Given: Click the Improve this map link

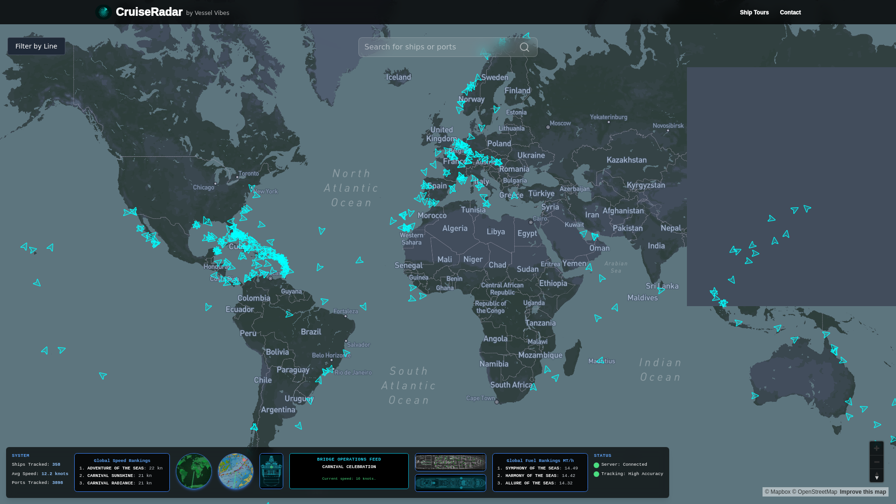Looking at the screenshot, I should [862, 492].
